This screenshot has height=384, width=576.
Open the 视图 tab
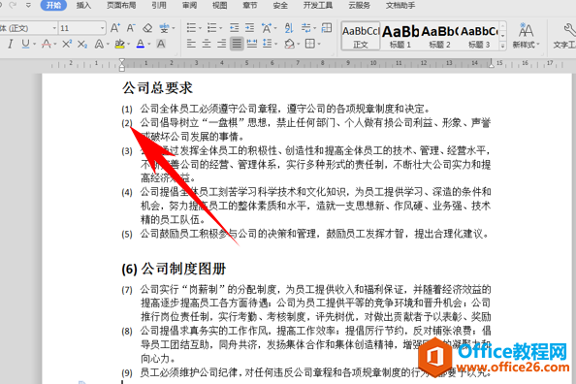point(220,5)
